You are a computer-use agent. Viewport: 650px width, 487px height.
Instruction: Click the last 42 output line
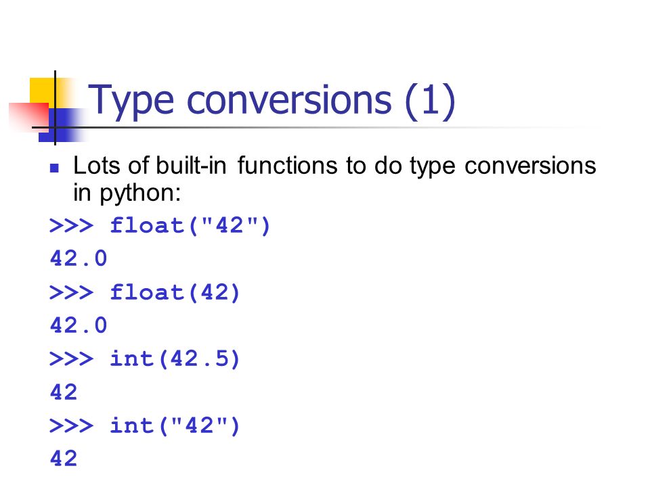click(x=64, y=459)
